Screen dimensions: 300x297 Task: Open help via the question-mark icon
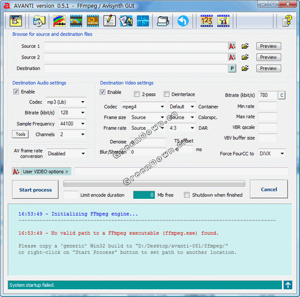click(x=287, y=21)
